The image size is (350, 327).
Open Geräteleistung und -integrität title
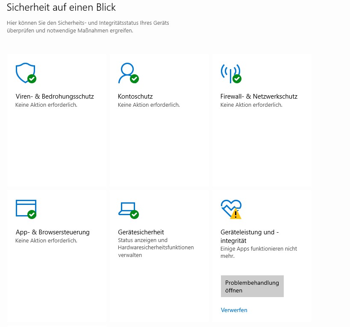click(250, 236)
